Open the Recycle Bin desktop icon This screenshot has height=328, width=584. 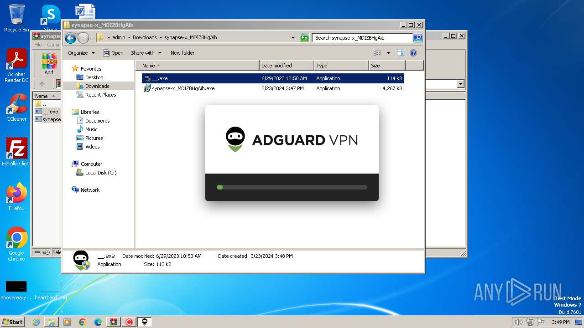[16, 18]
